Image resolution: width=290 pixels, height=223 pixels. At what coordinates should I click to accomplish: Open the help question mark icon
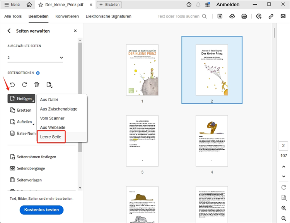pyautogui.click(x=189, y=5)
